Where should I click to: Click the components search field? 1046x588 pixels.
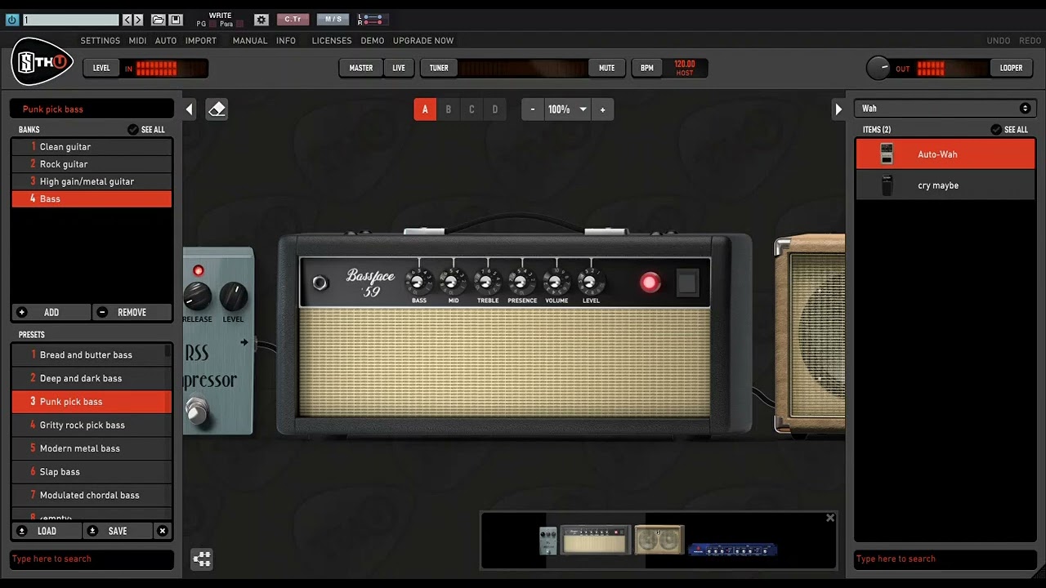[944, 559]
